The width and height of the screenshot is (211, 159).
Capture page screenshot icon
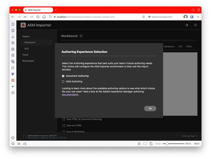pyautogui.click(x=139, y=144)
